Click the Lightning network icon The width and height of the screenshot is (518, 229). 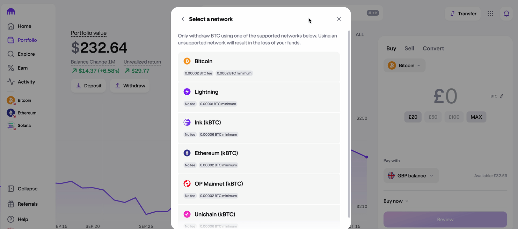[187, 92]
